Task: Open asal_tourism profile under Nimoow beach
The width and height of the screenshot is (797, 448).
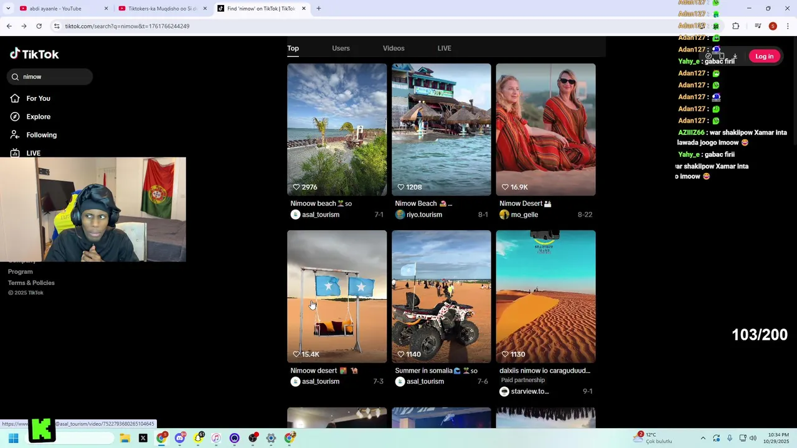Action: [x=321, y=215]
